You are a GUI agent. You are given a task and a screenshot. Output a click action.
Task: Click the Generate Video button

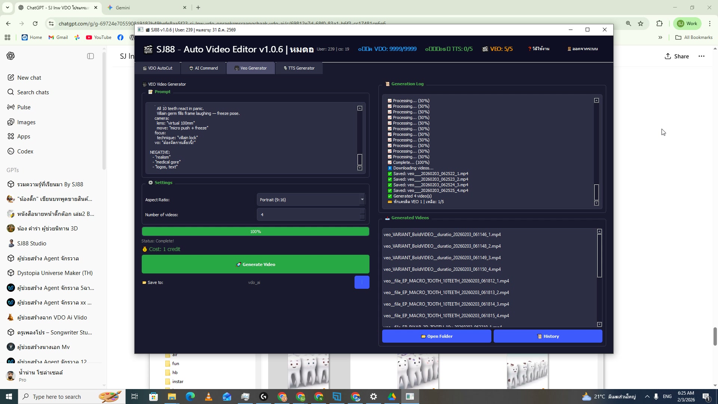coord(255,264)
